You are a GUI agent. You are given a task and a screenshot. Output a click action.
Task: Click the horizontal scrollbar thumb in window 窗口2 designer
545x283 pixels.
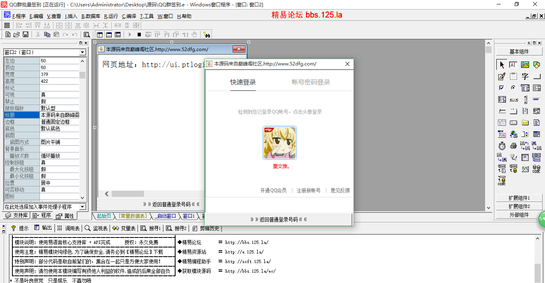[x=128, y=194]
